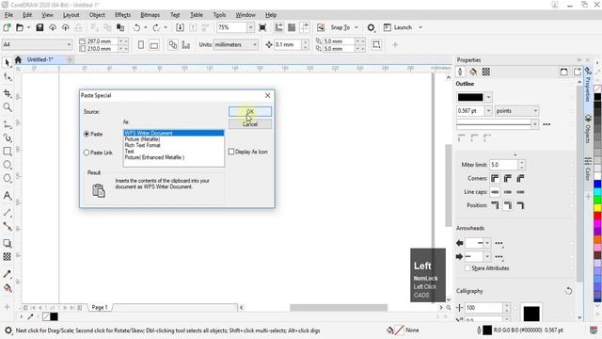Open the Units millimeters dropdown
The width and height of the screenshot is (602, 339).
[x=255, y=45]
